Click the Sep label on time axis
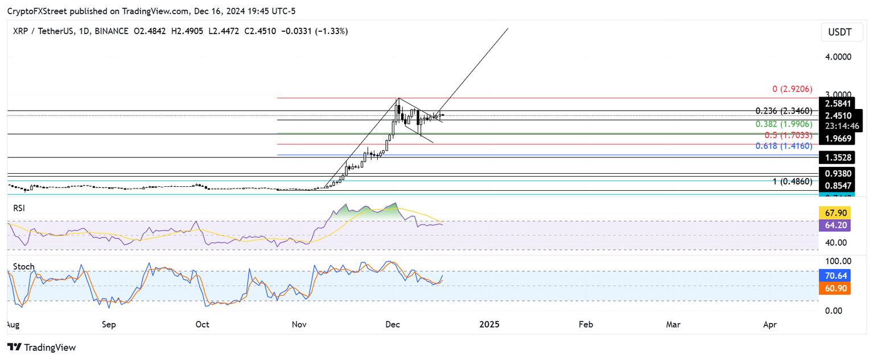This screenshot has width=874, height=360. pos(109,324)
